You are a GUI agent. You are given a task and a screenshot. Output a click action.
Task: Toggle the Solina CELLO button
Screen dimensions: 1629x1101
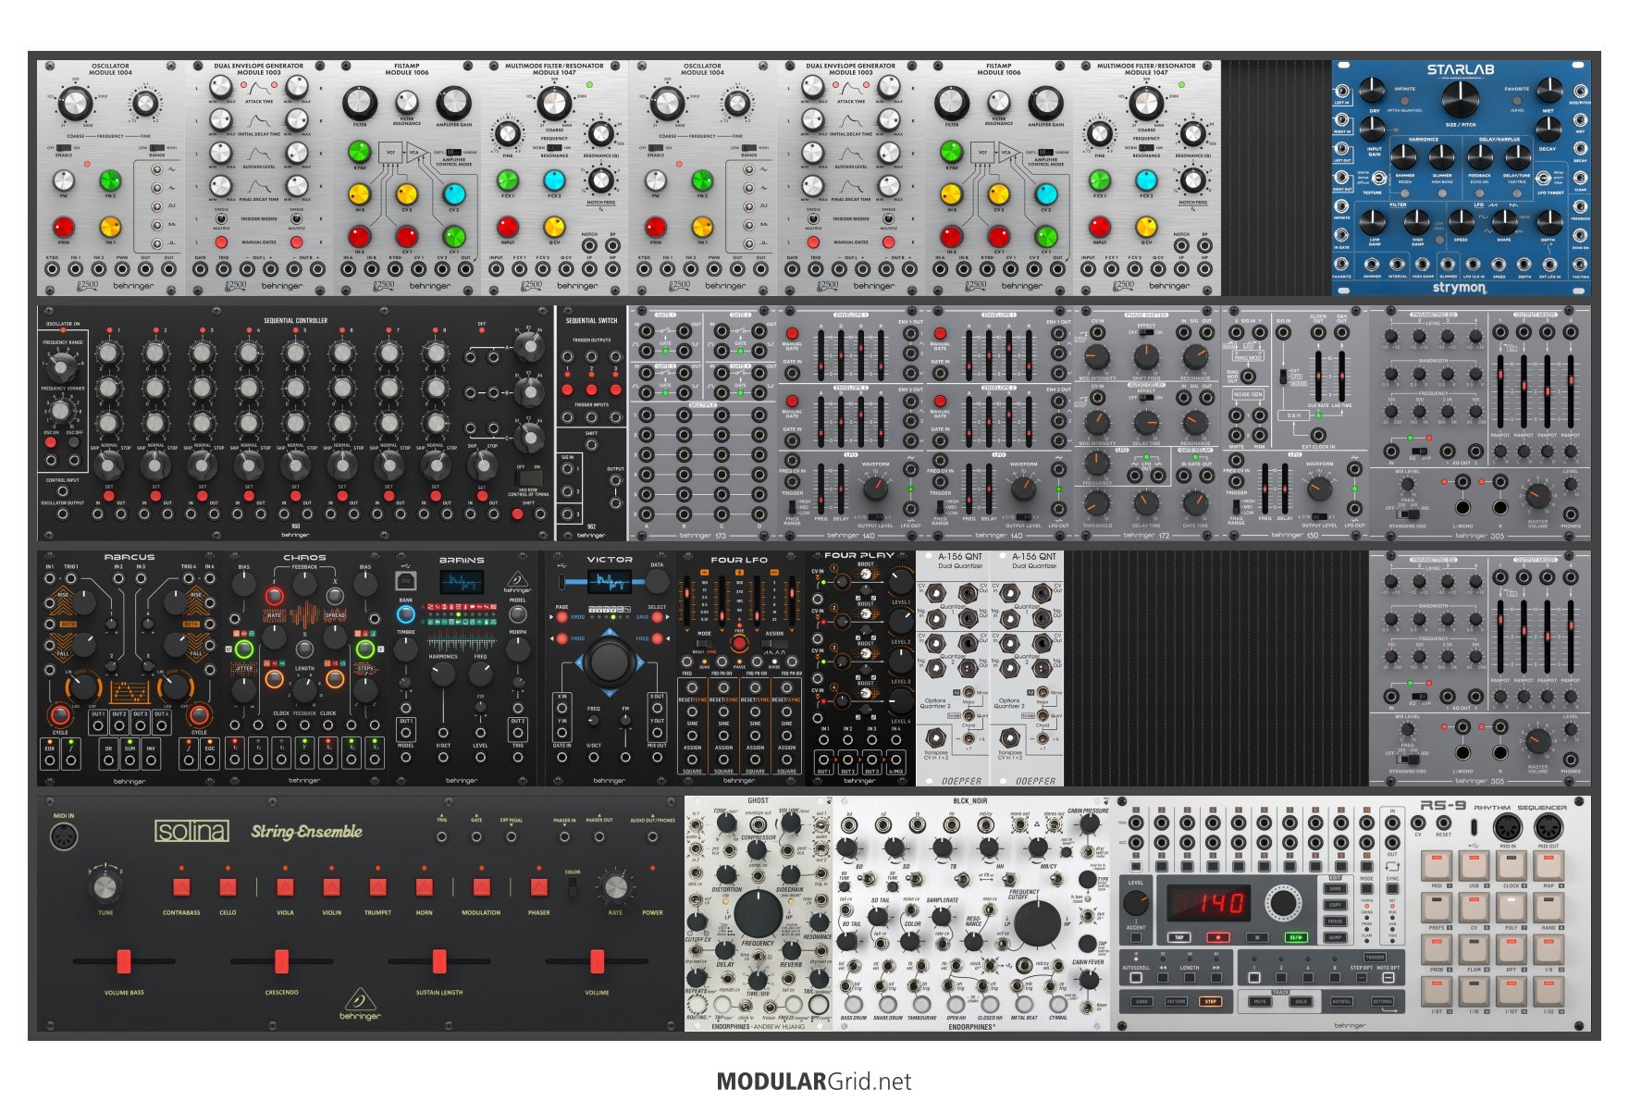coord(228,886)
